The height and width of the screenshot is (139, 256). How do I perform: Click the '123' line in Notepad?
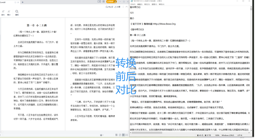click(x=132, y=13)
